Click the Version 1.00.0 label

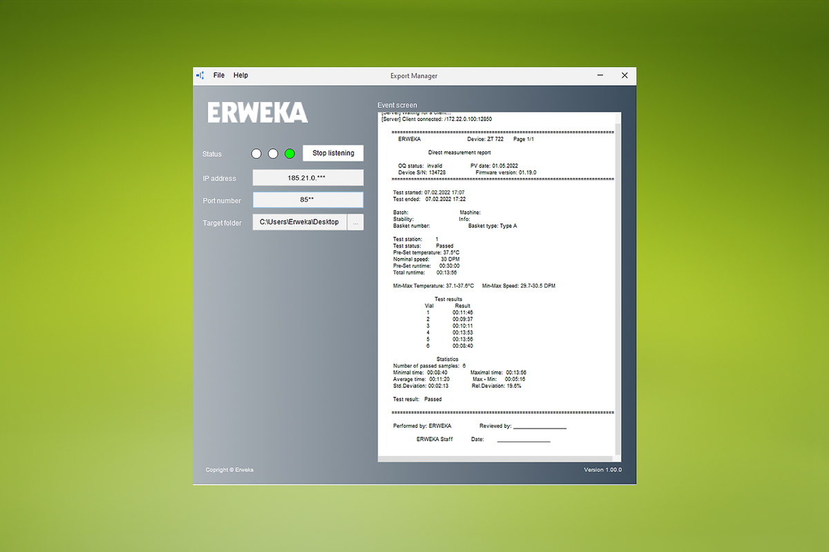pos(602,470)
